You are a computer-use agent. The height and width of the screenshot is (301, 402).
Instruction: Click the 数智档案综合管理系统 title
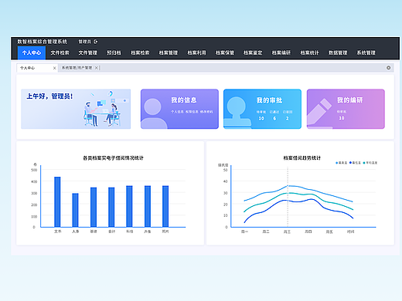43,42
